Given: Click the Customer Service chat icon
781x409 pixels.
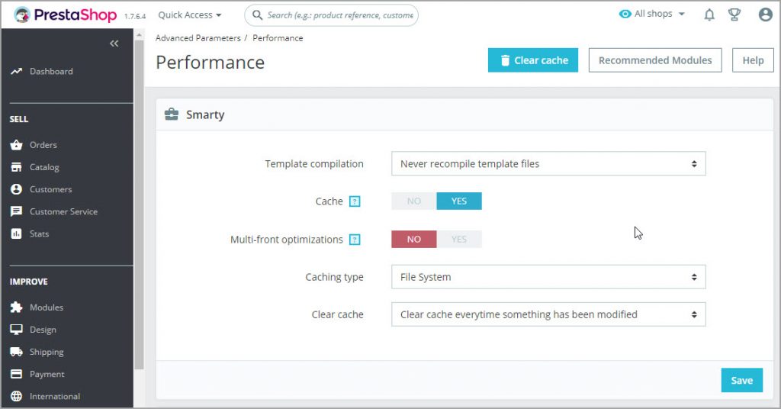Looking at the screenshot, I should (17, 211).
